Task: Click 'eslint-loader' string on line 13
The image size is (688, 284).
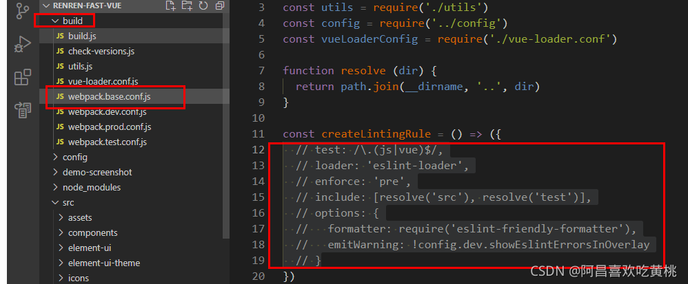Action: 414,166
